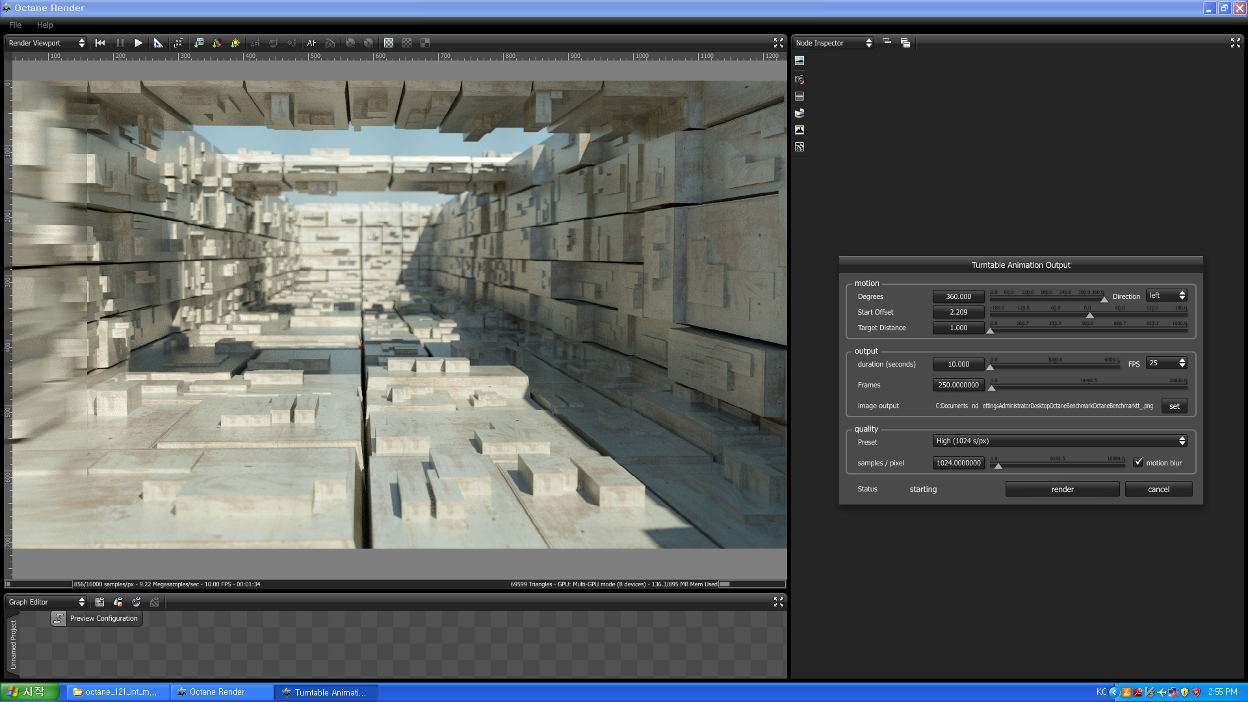This screenshot has width=1248, height=702.
Task: Click the first Graph Editor toolbar icon
Action: coord(99,602)
